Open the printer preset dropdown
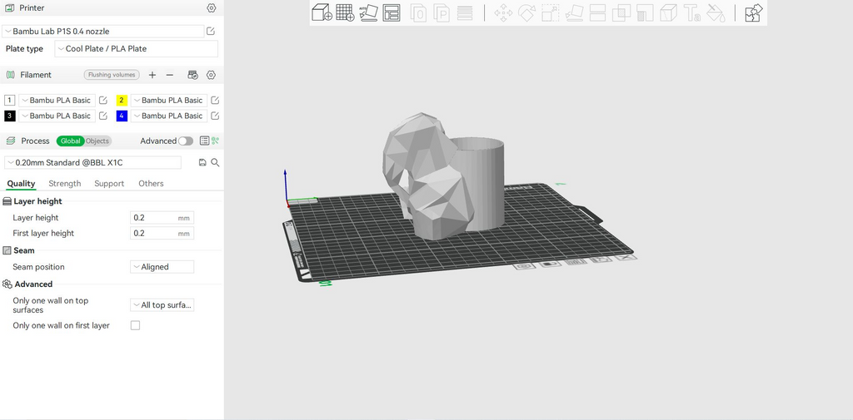This screenshot has height=420, width=853. tap(102, 32)
